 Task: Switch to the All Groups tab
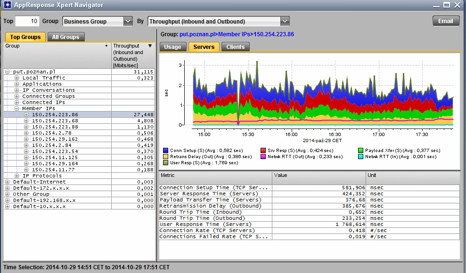pos(65,37)
